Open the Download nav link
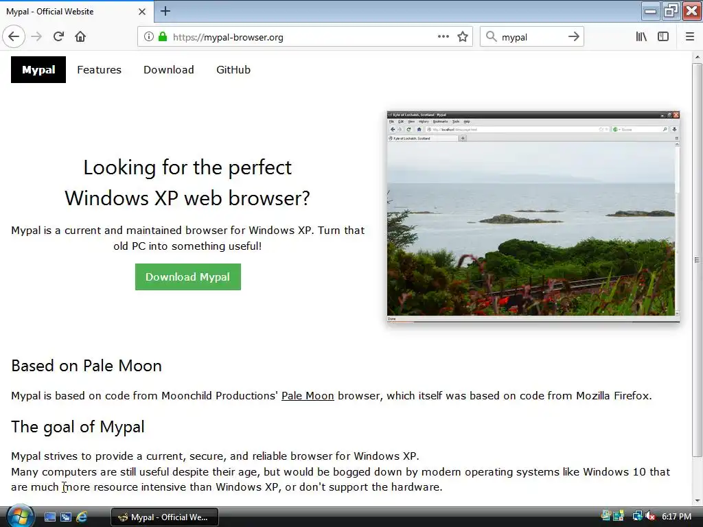 click(169, 70)
